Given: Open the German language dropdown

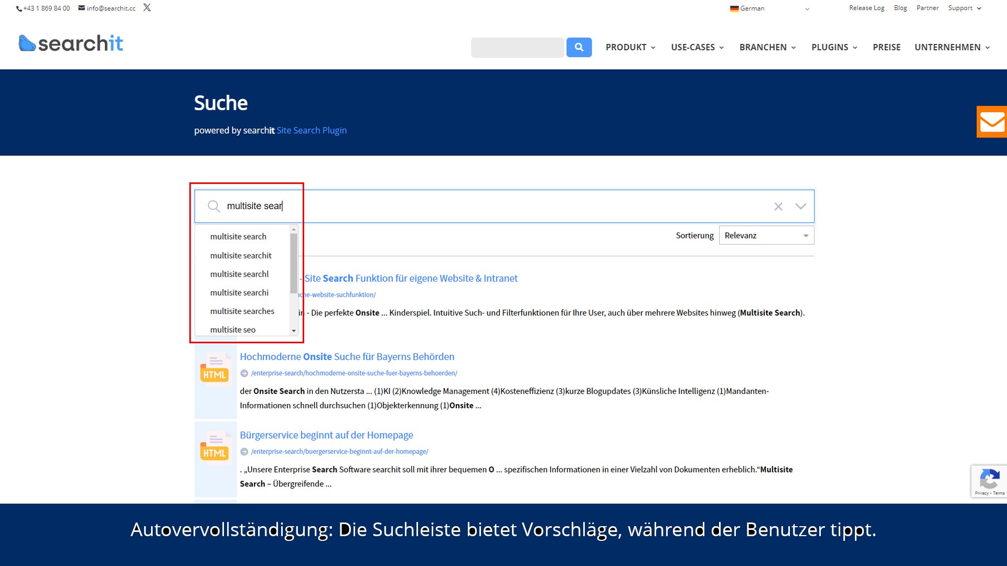Looking at the screenshot, I should (x=769, y=8).
